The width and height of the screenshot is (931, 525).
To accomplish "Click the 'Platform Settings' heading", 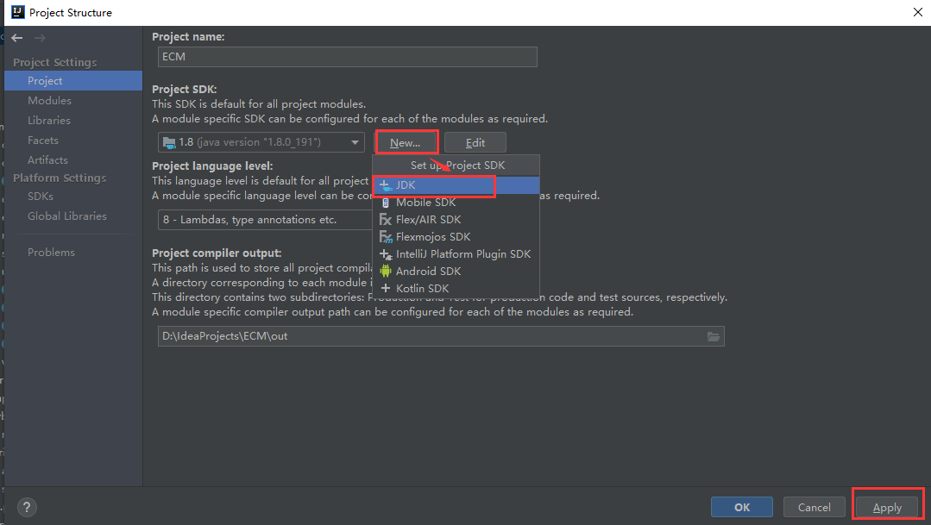I will (x=60, y=178).
